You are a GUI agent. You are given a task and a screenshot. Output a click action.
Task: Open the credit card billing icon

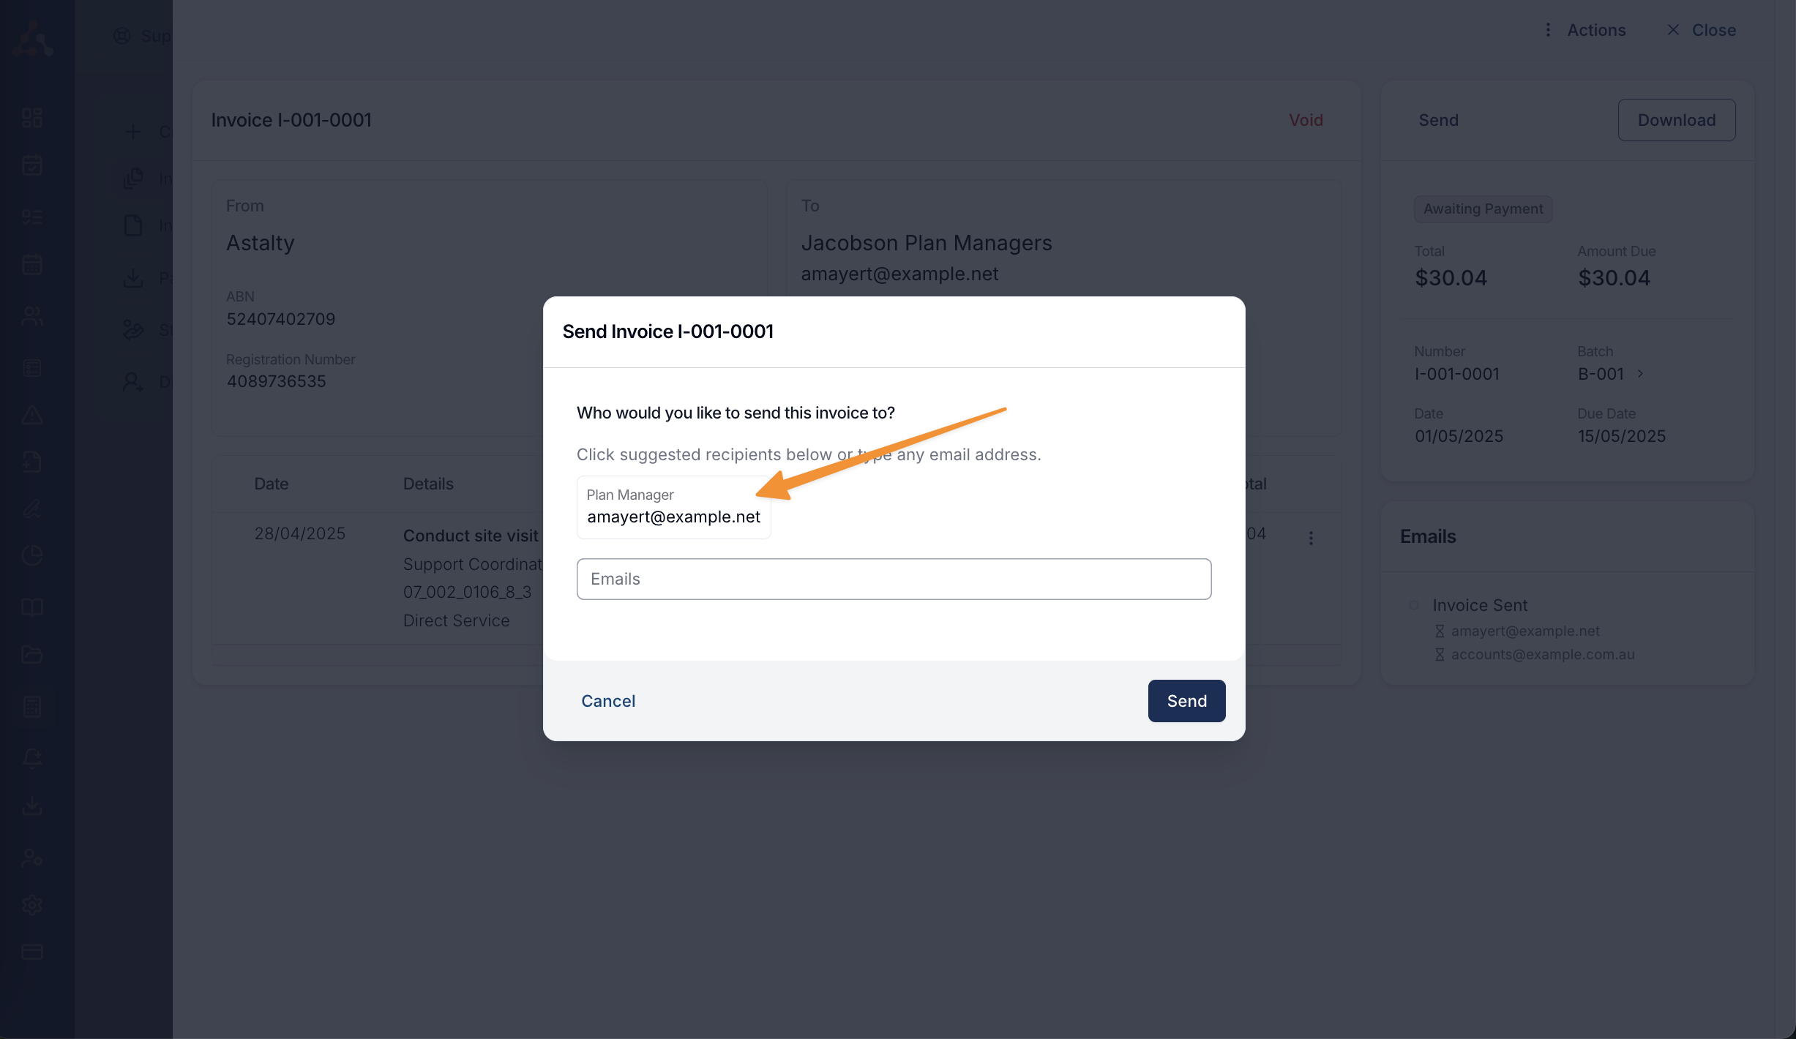coord(32,952)
